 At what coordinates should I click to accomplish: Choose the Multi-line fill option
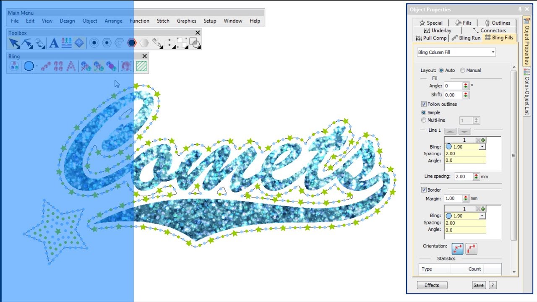coord(423,120)
